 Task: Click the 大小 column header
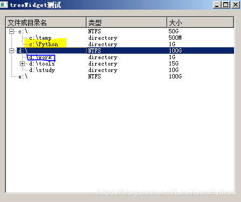point(201,23)
